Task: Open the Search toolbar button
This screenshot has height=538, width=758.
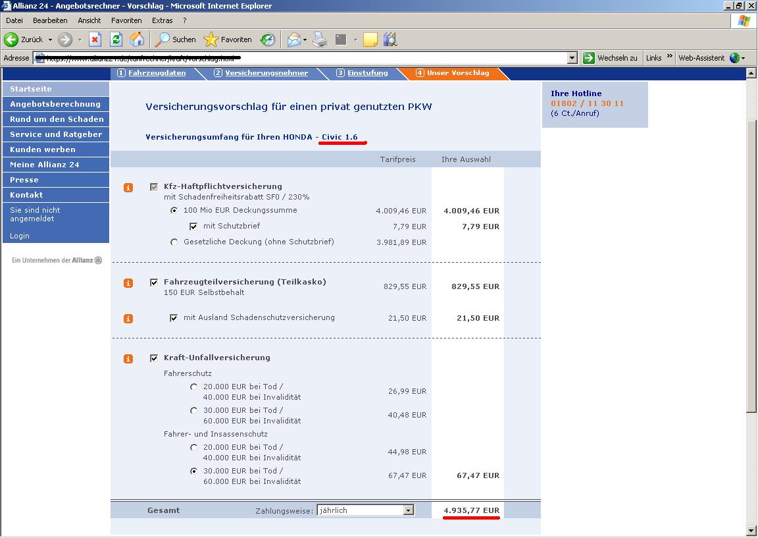Action: pyautogui.click(x=175, y=40)
